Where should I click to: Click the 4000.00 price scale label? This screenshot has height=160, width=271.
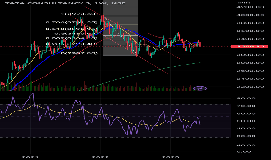coord(250,15)
